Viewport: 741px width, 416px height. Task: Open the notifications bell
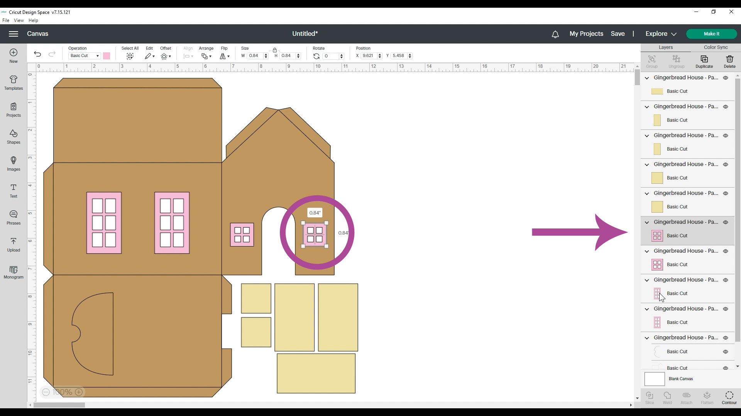(555, 34)
